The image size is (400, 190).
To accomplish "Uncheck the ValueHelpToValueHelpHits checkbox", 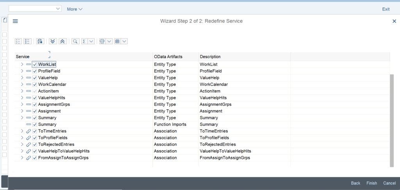I will 35,151.
